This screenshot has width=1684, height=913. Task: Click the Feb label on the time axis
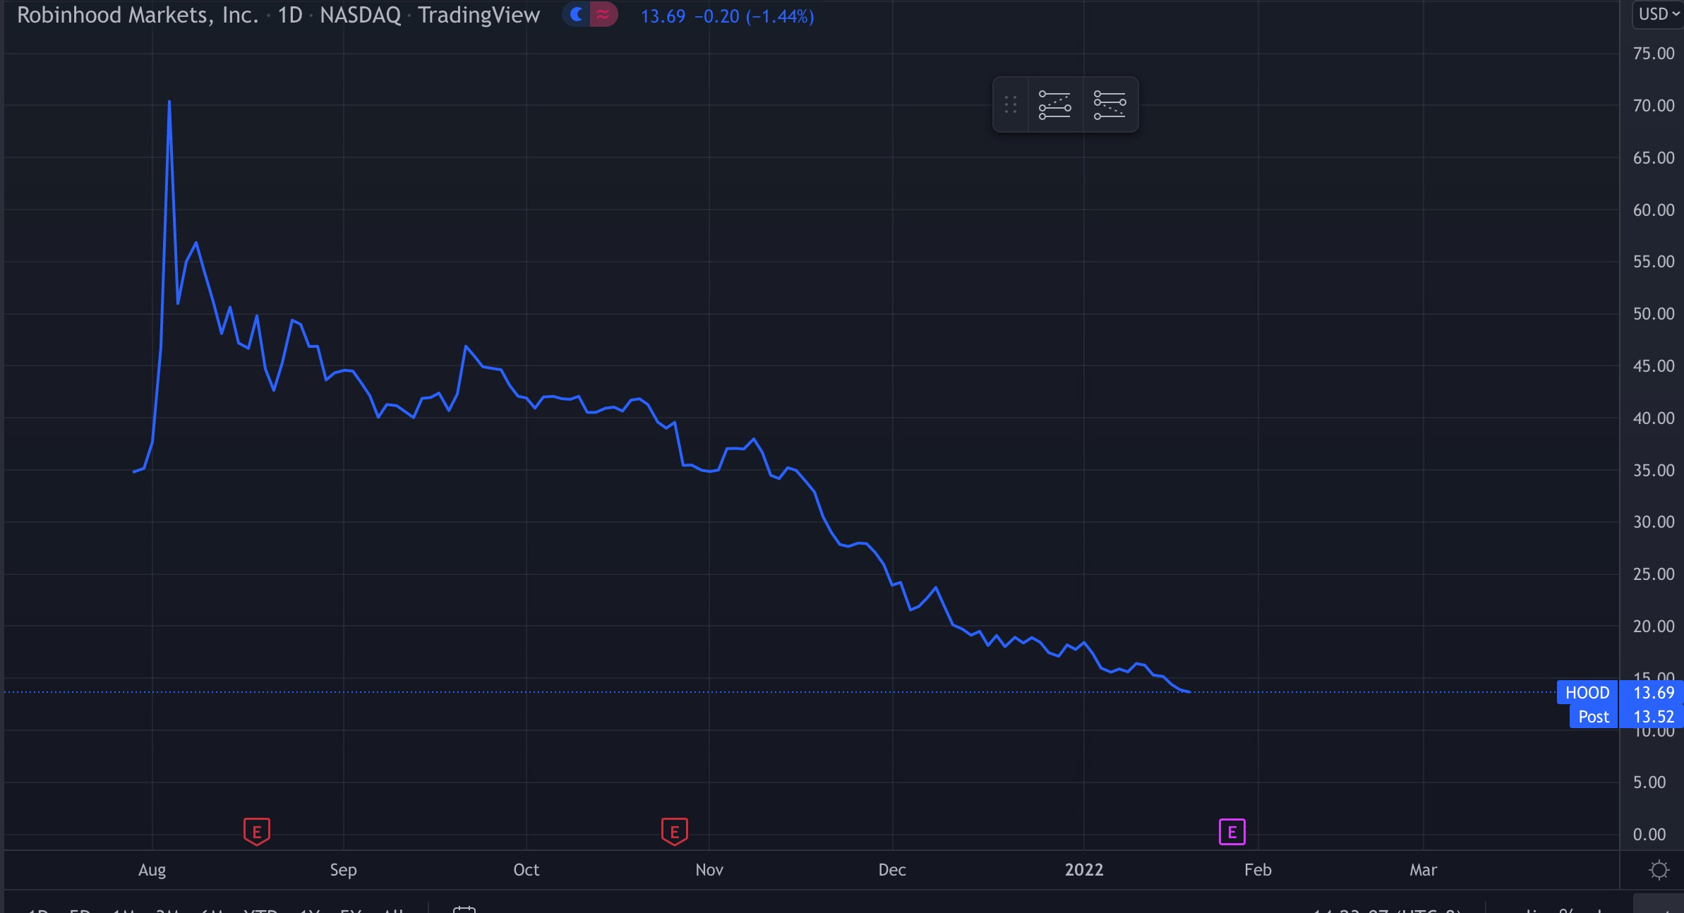(x=1258, y=870)
